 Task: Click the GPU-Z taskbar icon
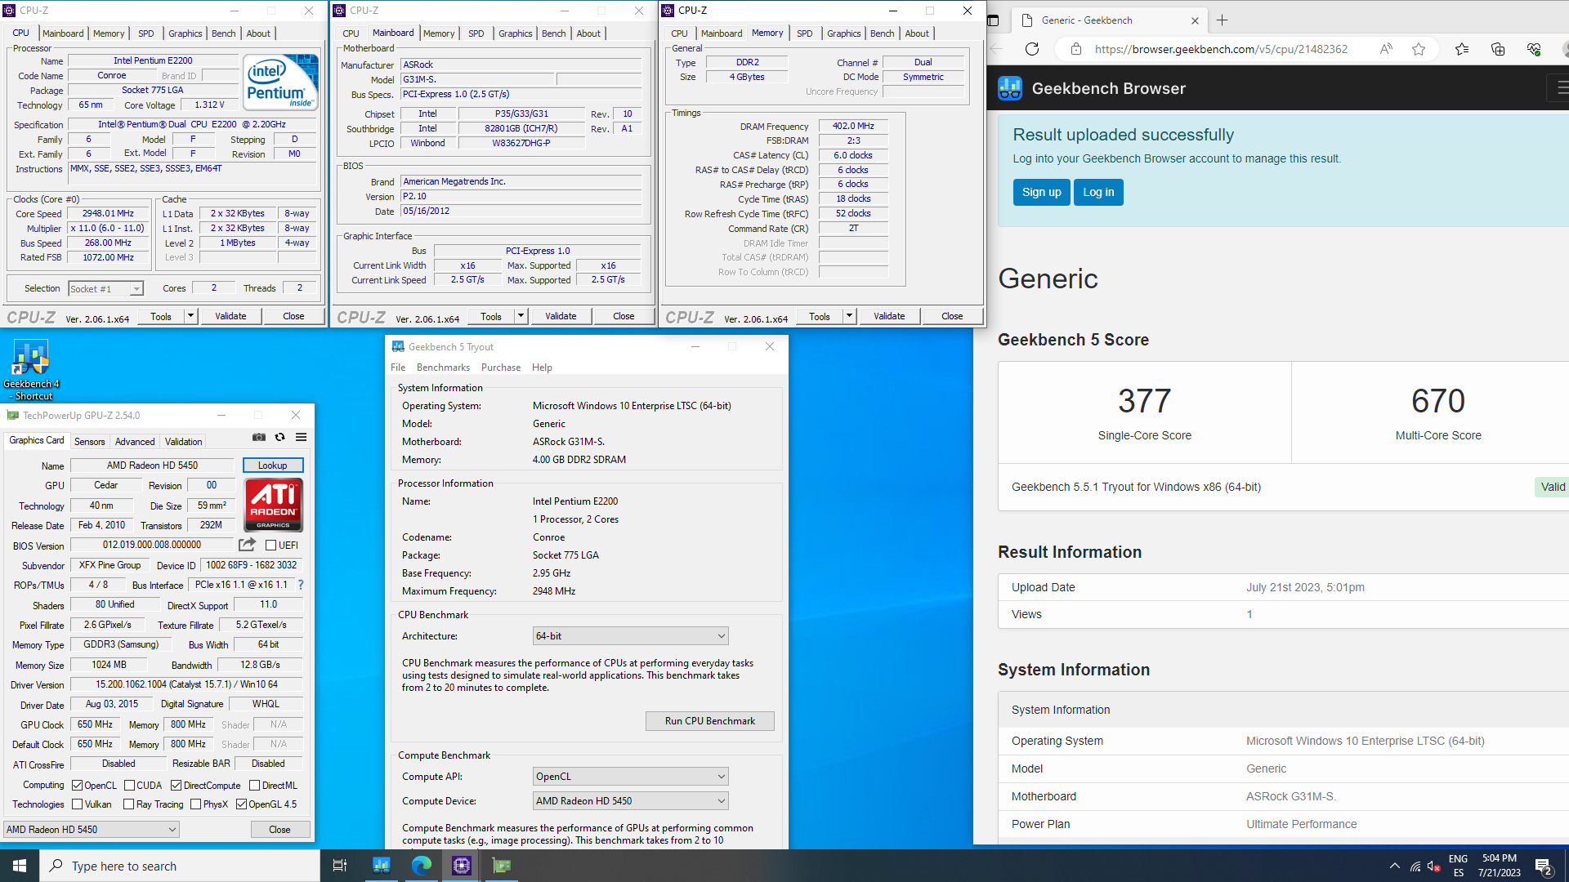click(x=502, y=866)
